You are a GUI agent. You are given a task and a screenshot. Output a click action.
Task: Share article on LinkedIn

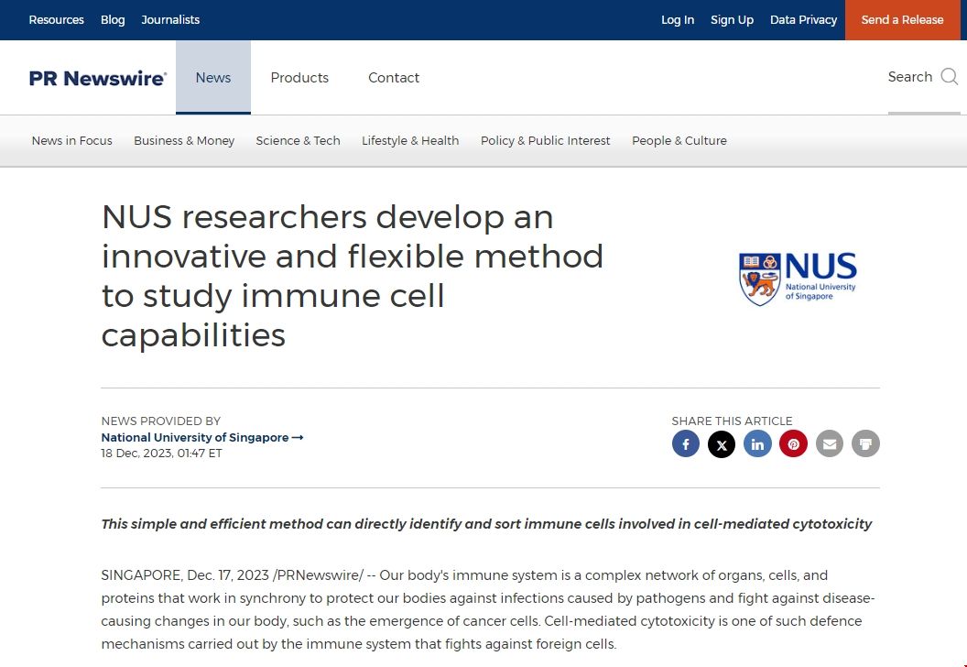(757, 444)
